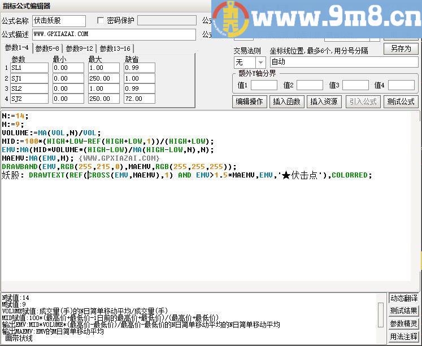This screenshot has height=346, width=422.
Task: Click the MAEMV:MA(EMV,M) line
Action: (38, 158)
